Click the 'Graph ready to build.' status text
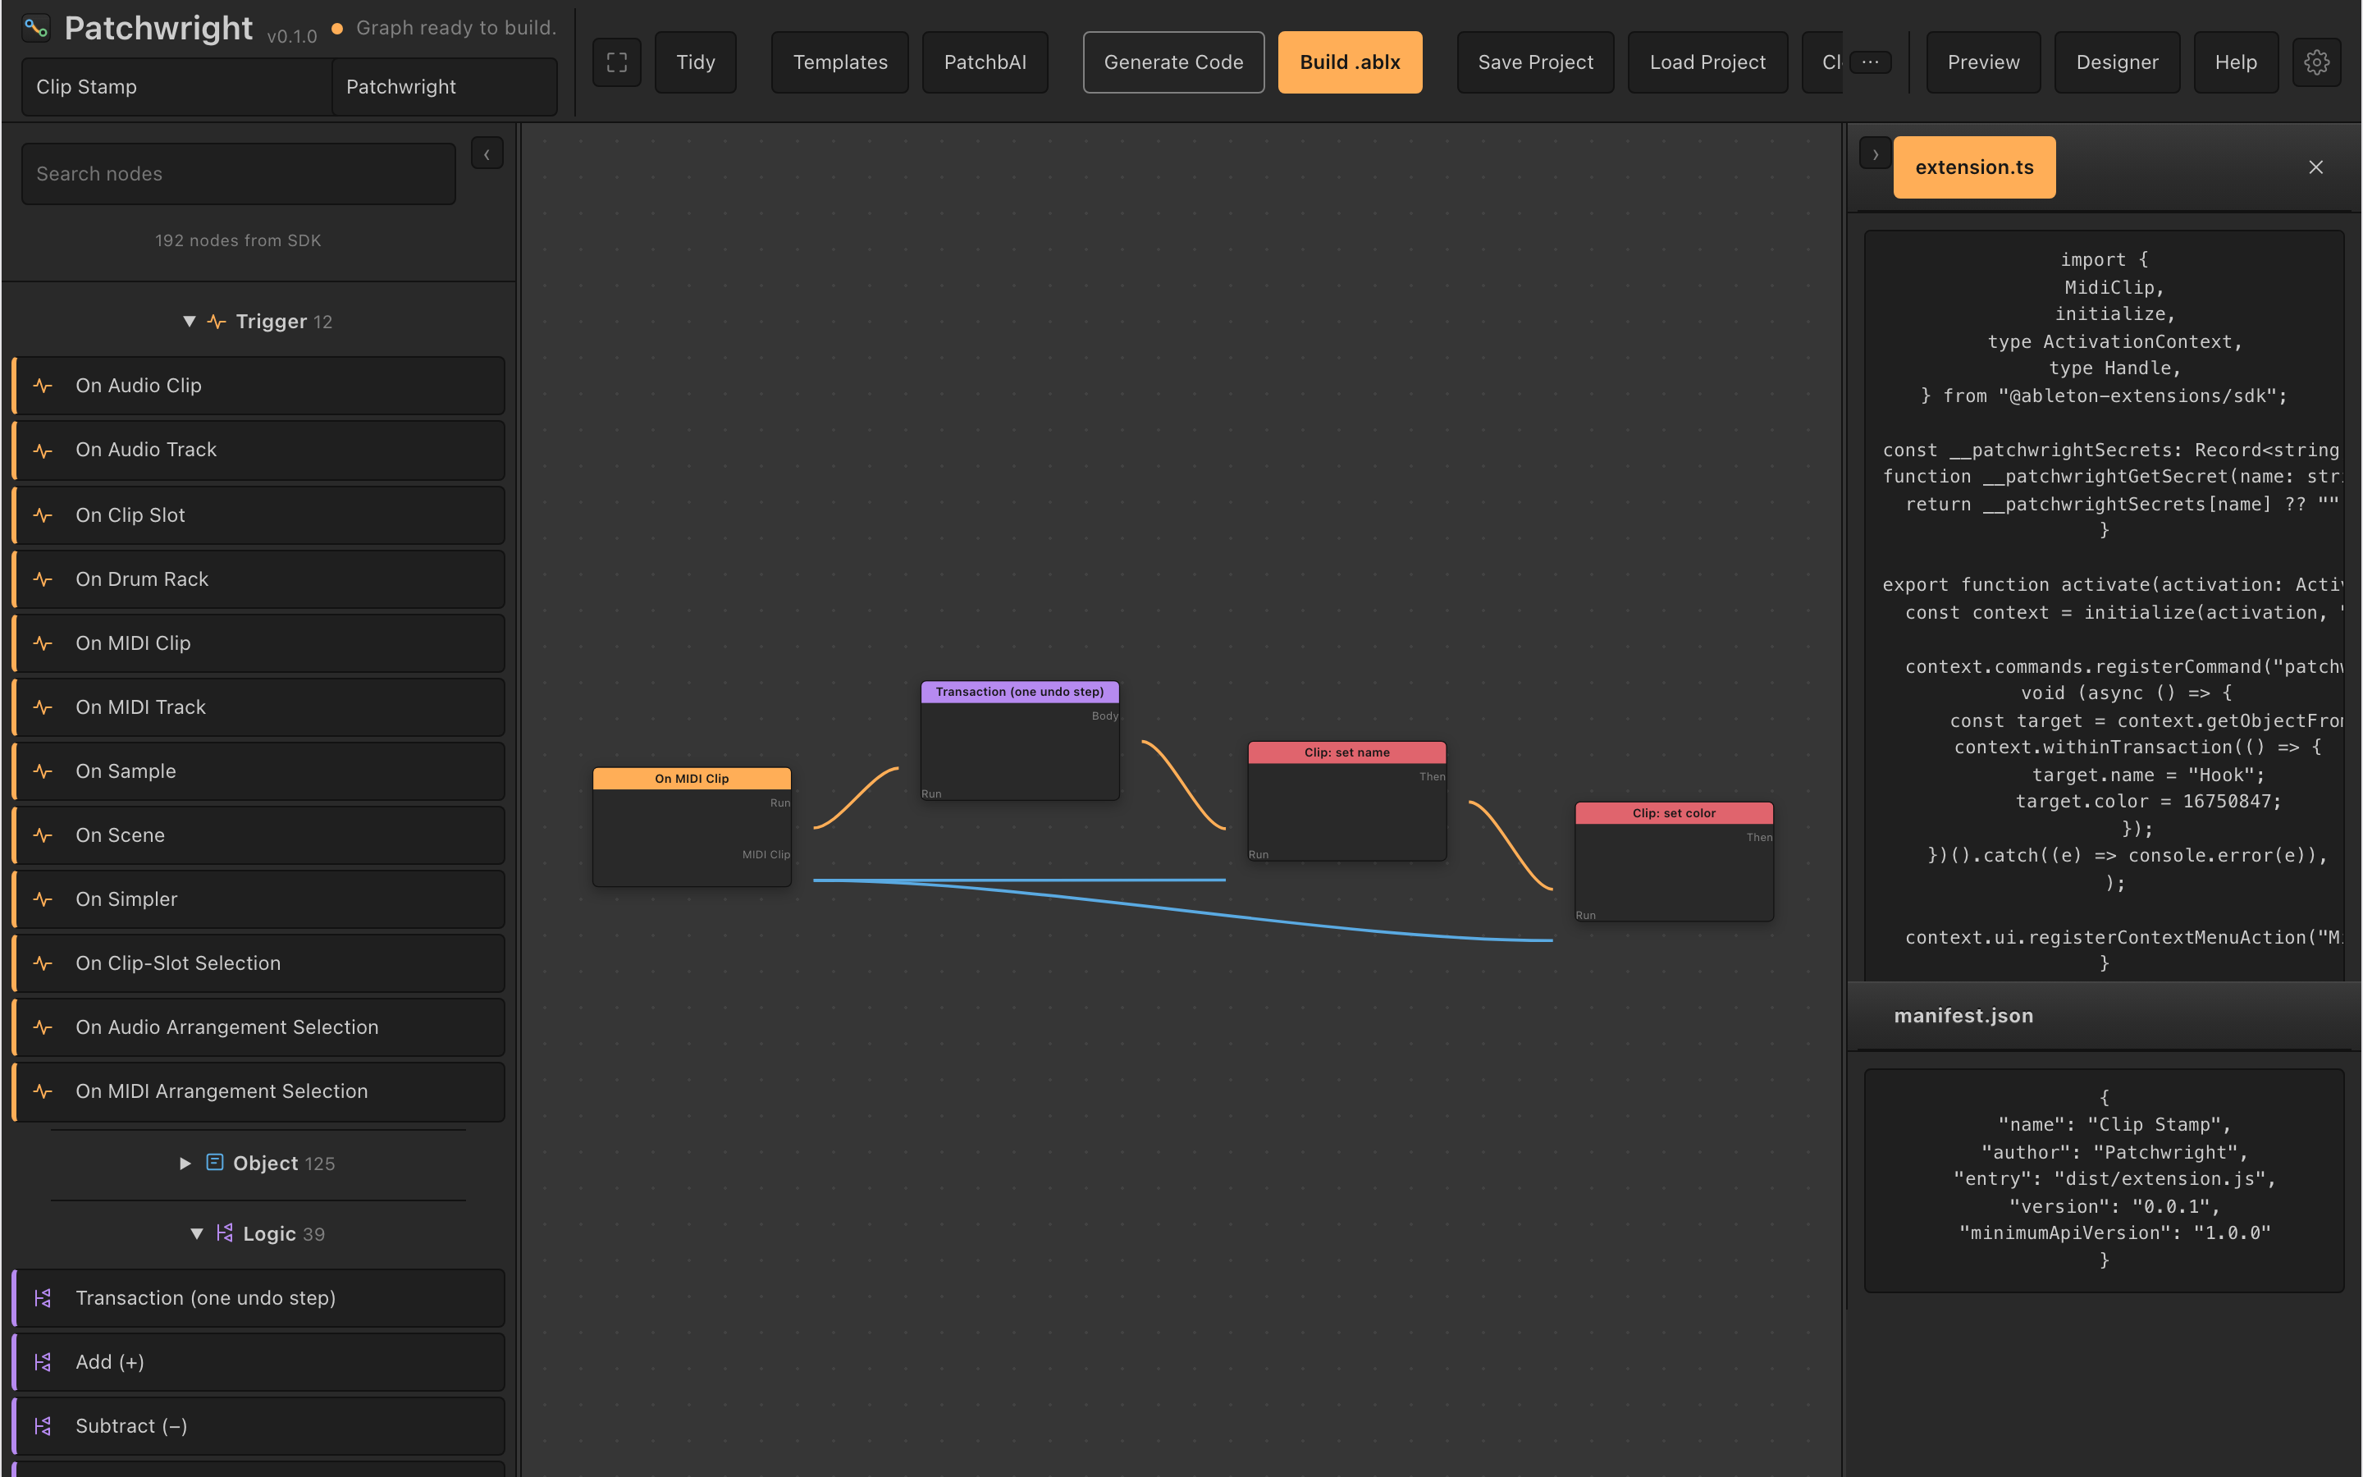The width and height of the screenshot is (2363, 1477). (455, 29)
